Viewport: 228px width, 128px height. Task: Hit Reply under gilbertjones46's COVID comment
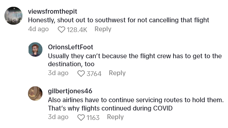click(115, 117)
